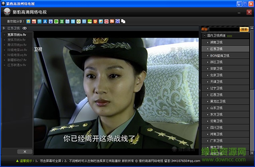Collapse right channel panel with side arrow
The width and height of the screenshot is (255, 167).
(200, 90)
